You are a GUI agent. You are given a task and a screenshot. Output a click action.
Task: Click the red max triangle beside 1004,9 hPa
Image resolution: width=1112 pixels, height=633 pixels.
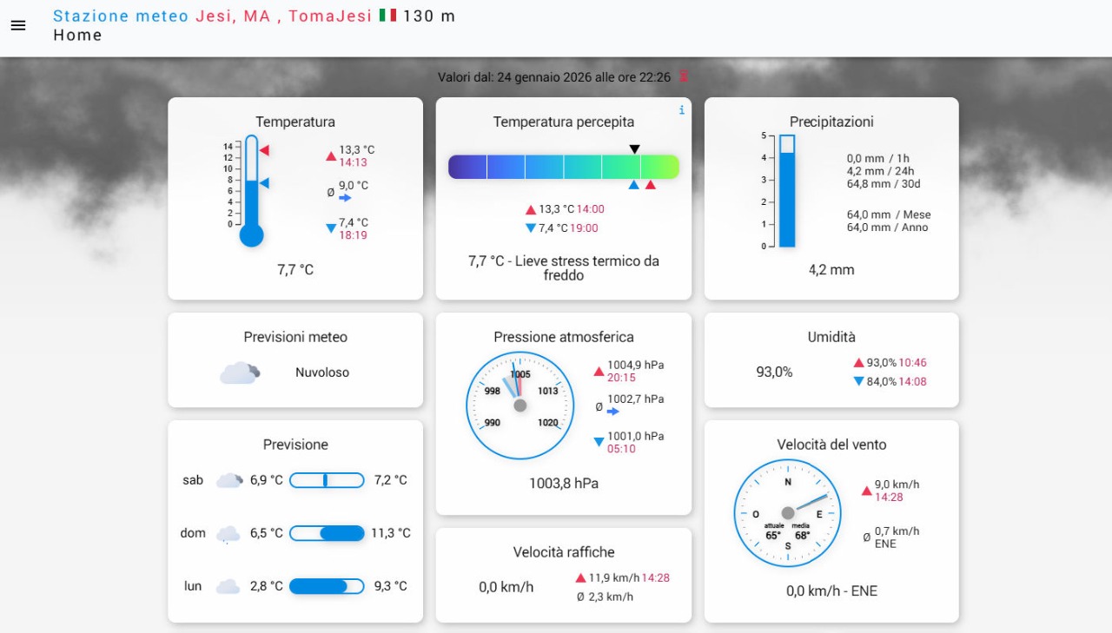599,372
